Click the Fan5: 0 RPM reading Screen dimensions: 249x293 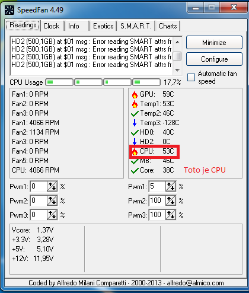click(30, 161)
